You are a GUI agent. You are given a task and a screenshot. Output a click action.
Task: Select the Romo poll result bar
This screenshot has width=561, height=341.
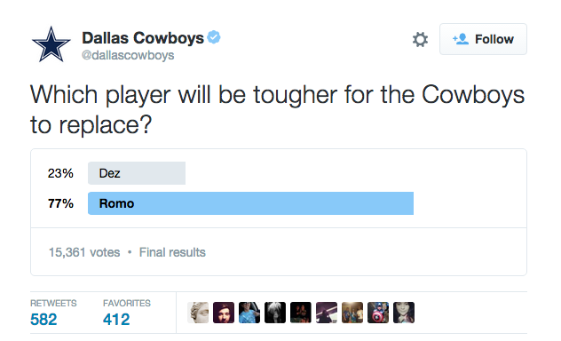tap(251, 203)
